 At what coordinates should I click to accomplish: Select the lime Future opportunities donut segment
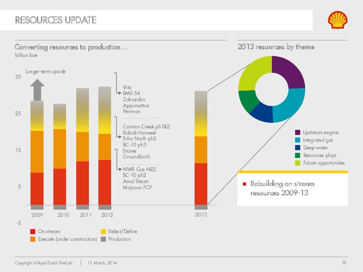pos(255,72)
